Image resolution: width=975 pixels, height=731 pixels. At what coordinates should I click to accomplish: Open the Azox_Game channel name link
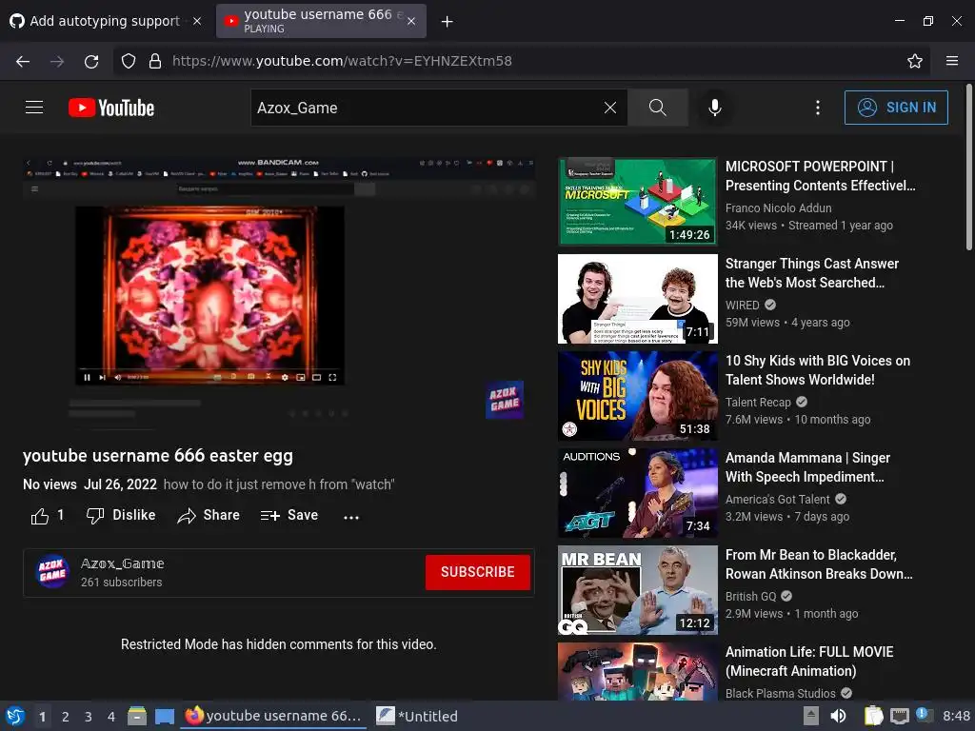(123, 563)
